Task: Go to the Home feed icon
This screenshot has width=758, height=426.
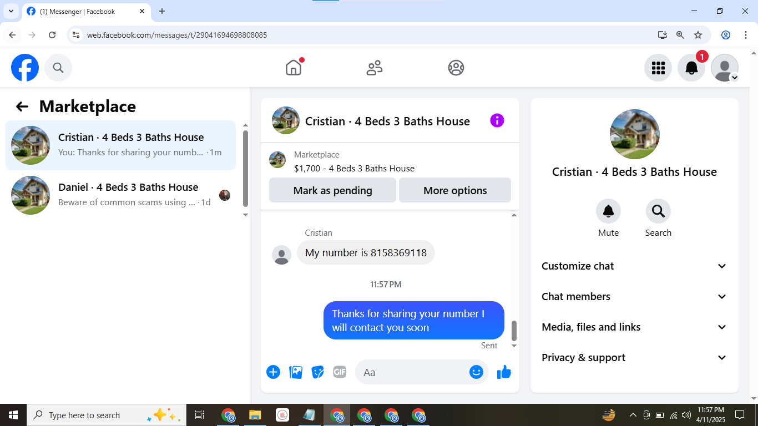Action: (x=294, y=68)
